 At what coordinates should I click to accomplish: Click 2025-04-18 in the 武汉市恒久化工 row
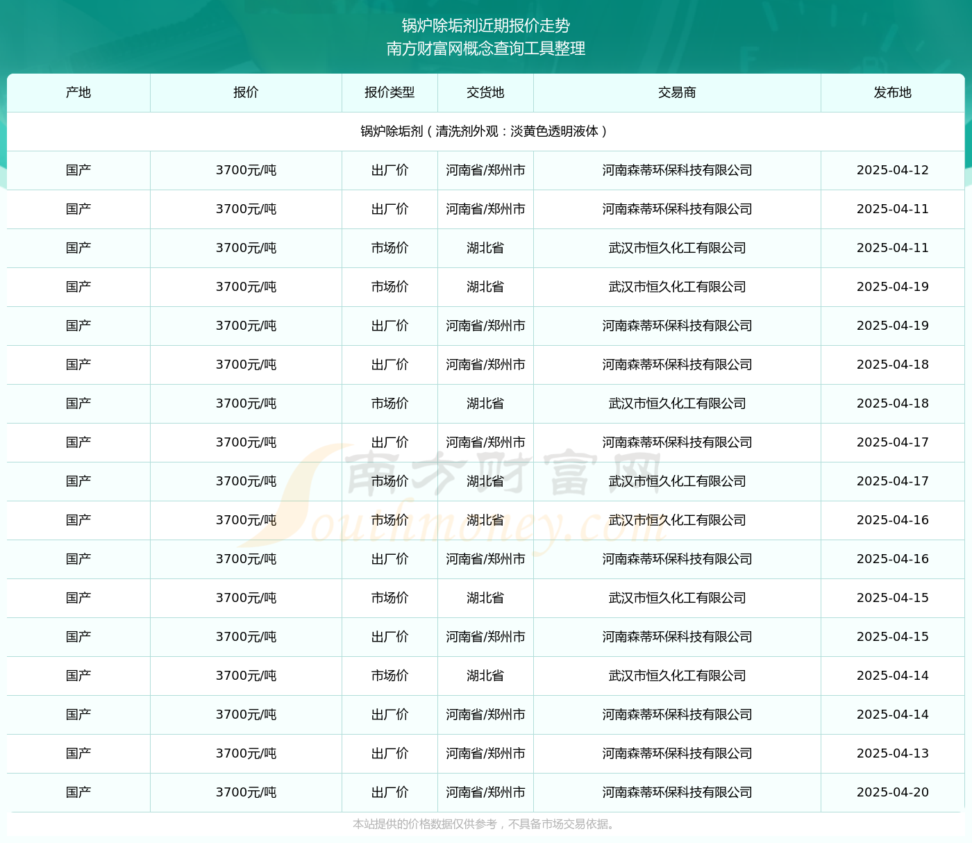point(893,403)
